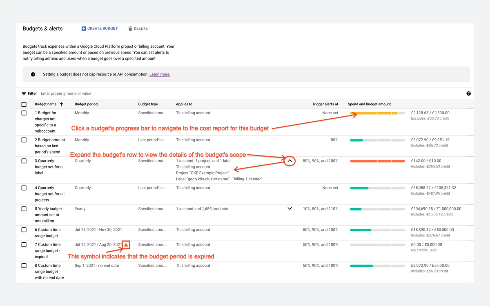Click the text 1 account and 1,685 products
The height and width of the screenshot is (306, 490).
tap(202, 209)
